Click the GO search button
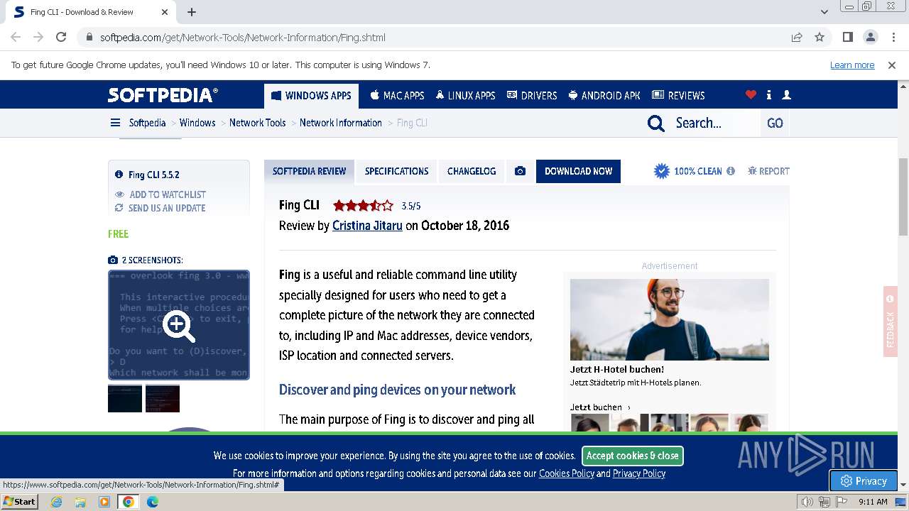Screen dimensions: 909x511 pos(775,123)
